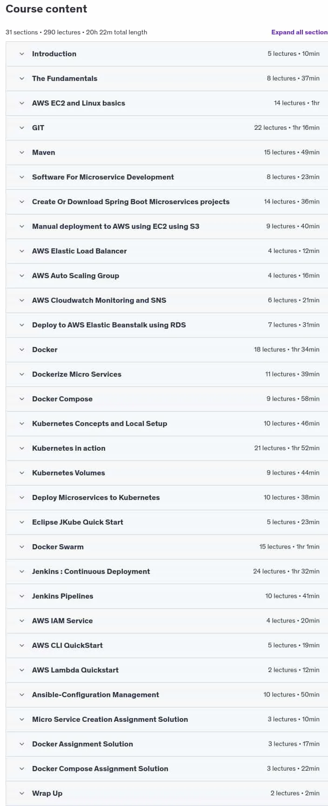This screenshot has width=328, height=806.
Task: Expand the AWS IAM Service chevron
Action: click(22, 621)
